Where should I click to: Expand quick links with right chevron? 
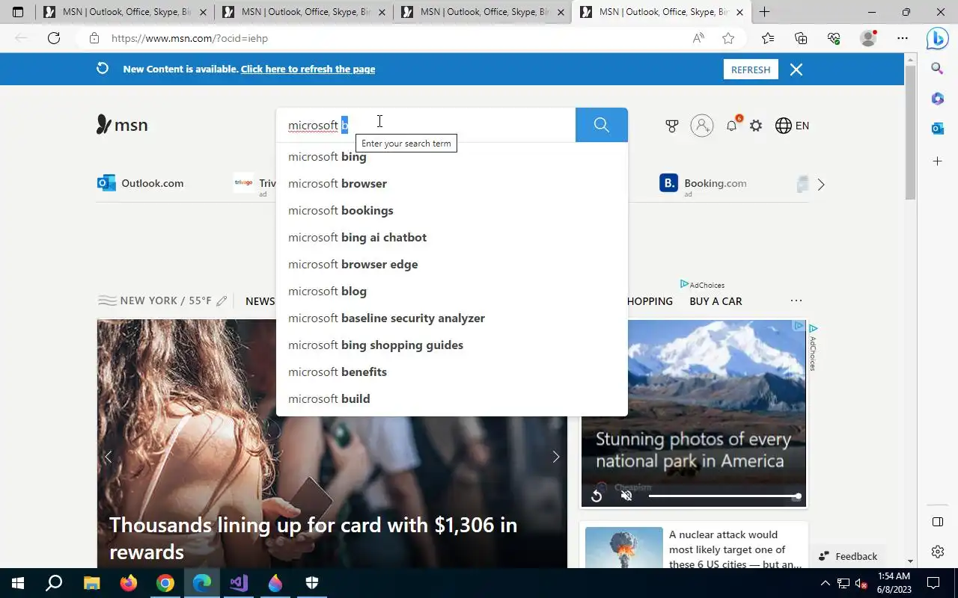pos(821,184)
